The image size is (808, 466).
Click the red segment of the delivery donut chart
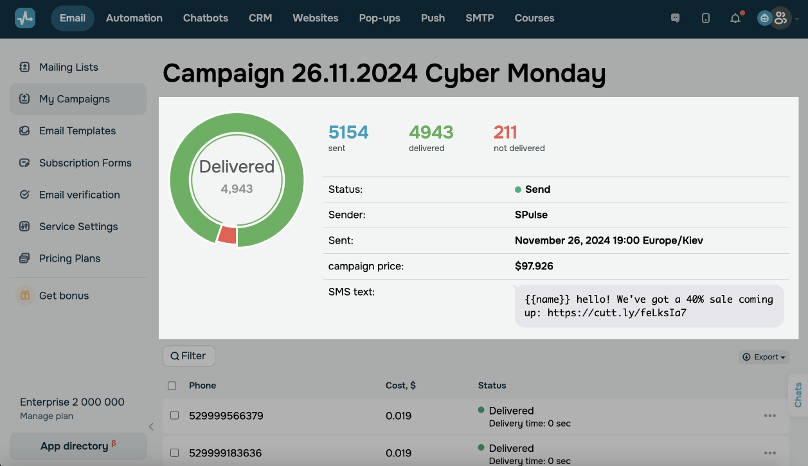227,235
